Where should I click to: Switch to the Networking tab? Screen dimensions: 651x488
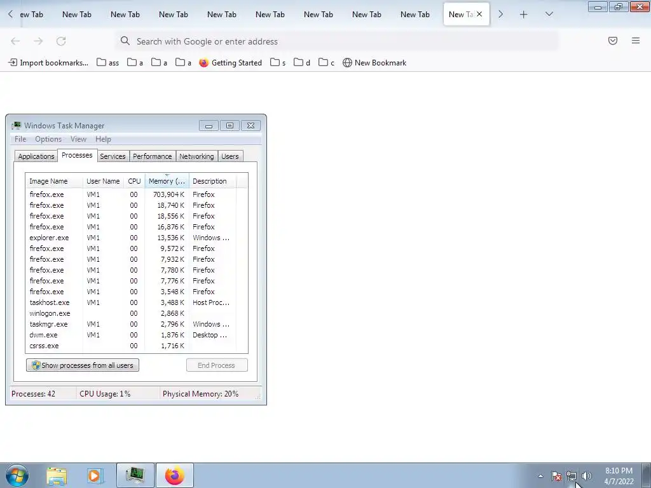tap(196, 156)
